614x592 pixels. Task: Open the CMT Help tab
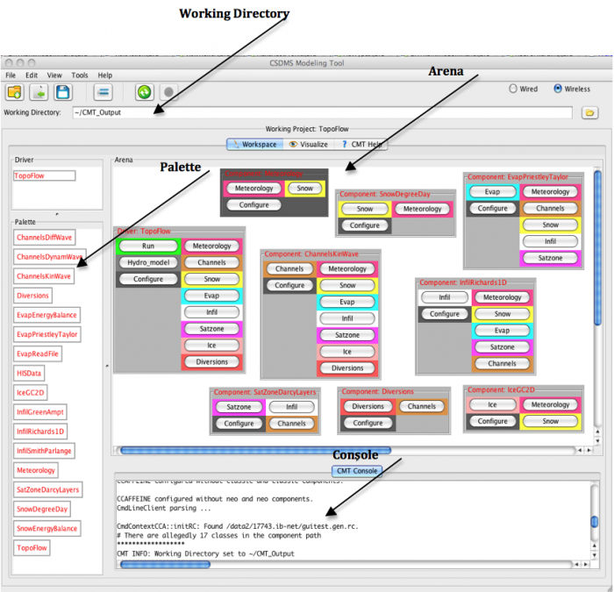[361, 144]
